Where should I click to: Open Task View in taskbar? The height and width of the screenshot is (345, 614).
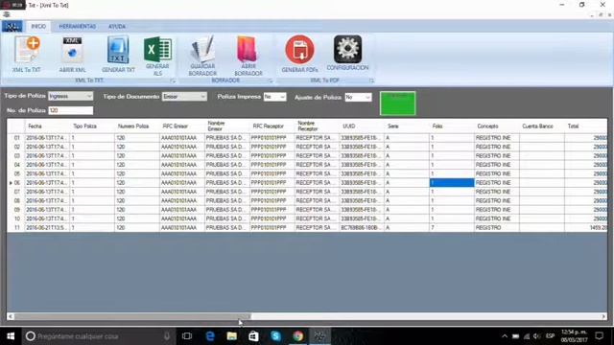coord(187,336)
